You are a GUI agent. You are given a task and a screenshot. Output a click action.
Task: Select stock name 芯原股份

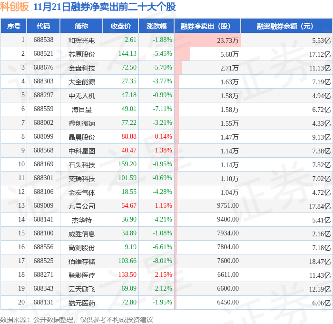pyautogui.click(x=81, y=54)
